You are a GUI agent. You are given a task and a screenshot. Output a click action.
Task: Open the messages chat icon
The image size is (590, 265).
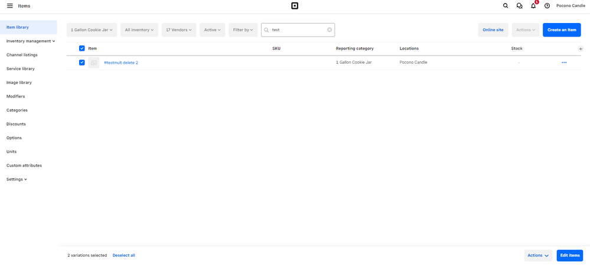pos(519,6)
